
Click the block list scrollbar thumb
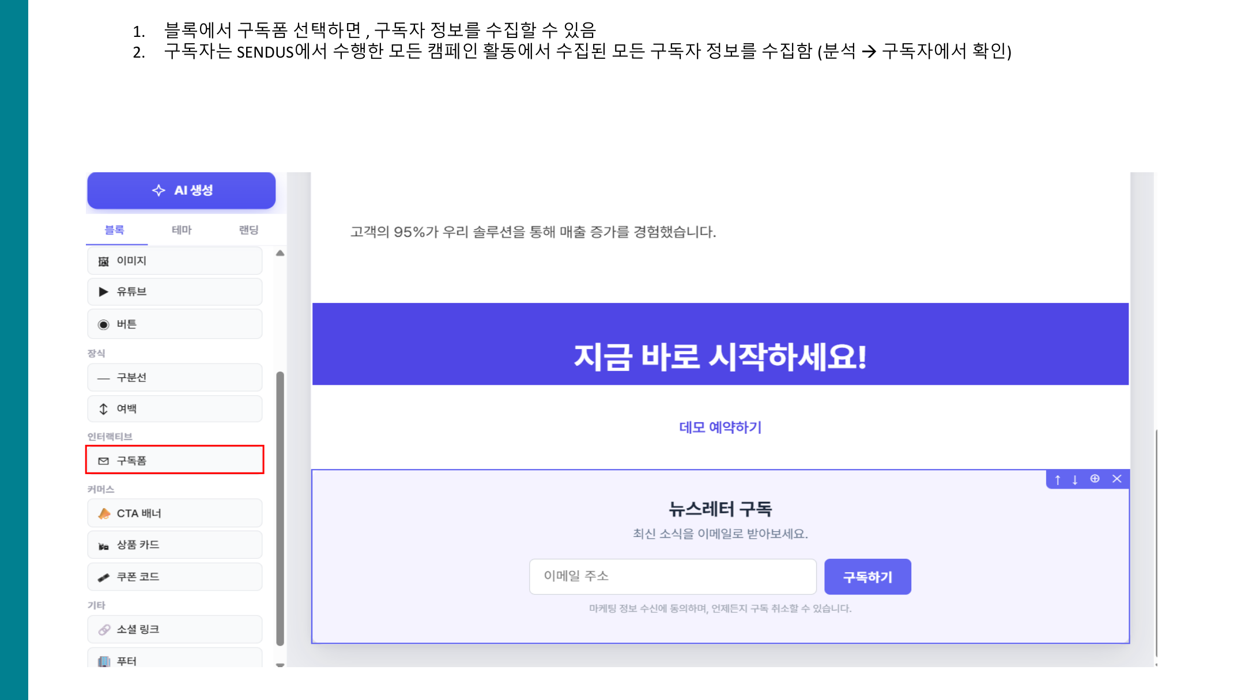(x=280, y=509)
